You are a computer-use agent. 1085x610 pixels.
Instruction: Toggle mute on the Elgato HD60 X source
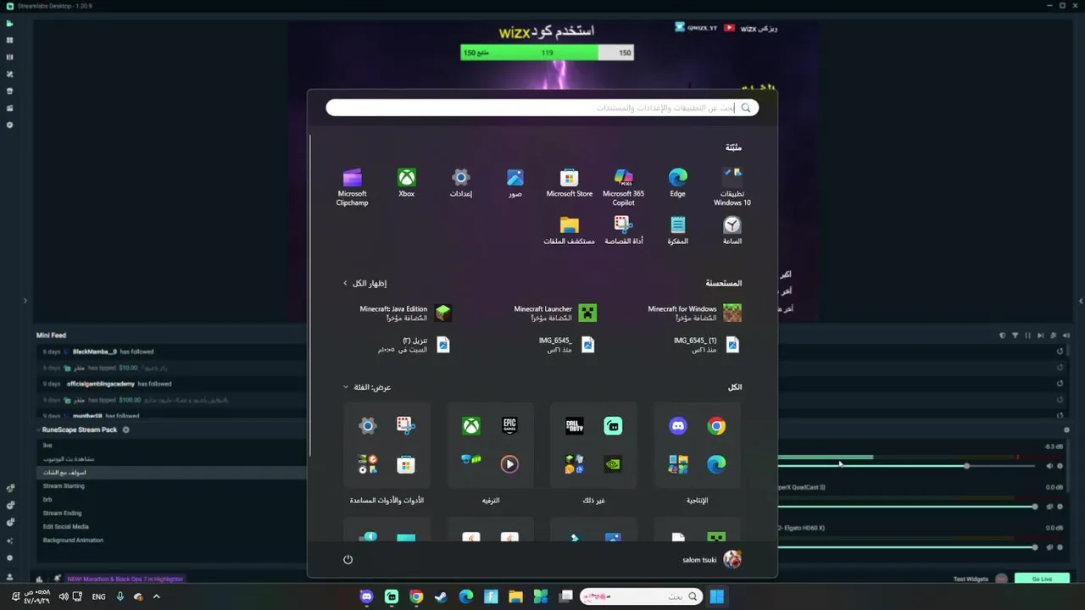point(1049,547)
